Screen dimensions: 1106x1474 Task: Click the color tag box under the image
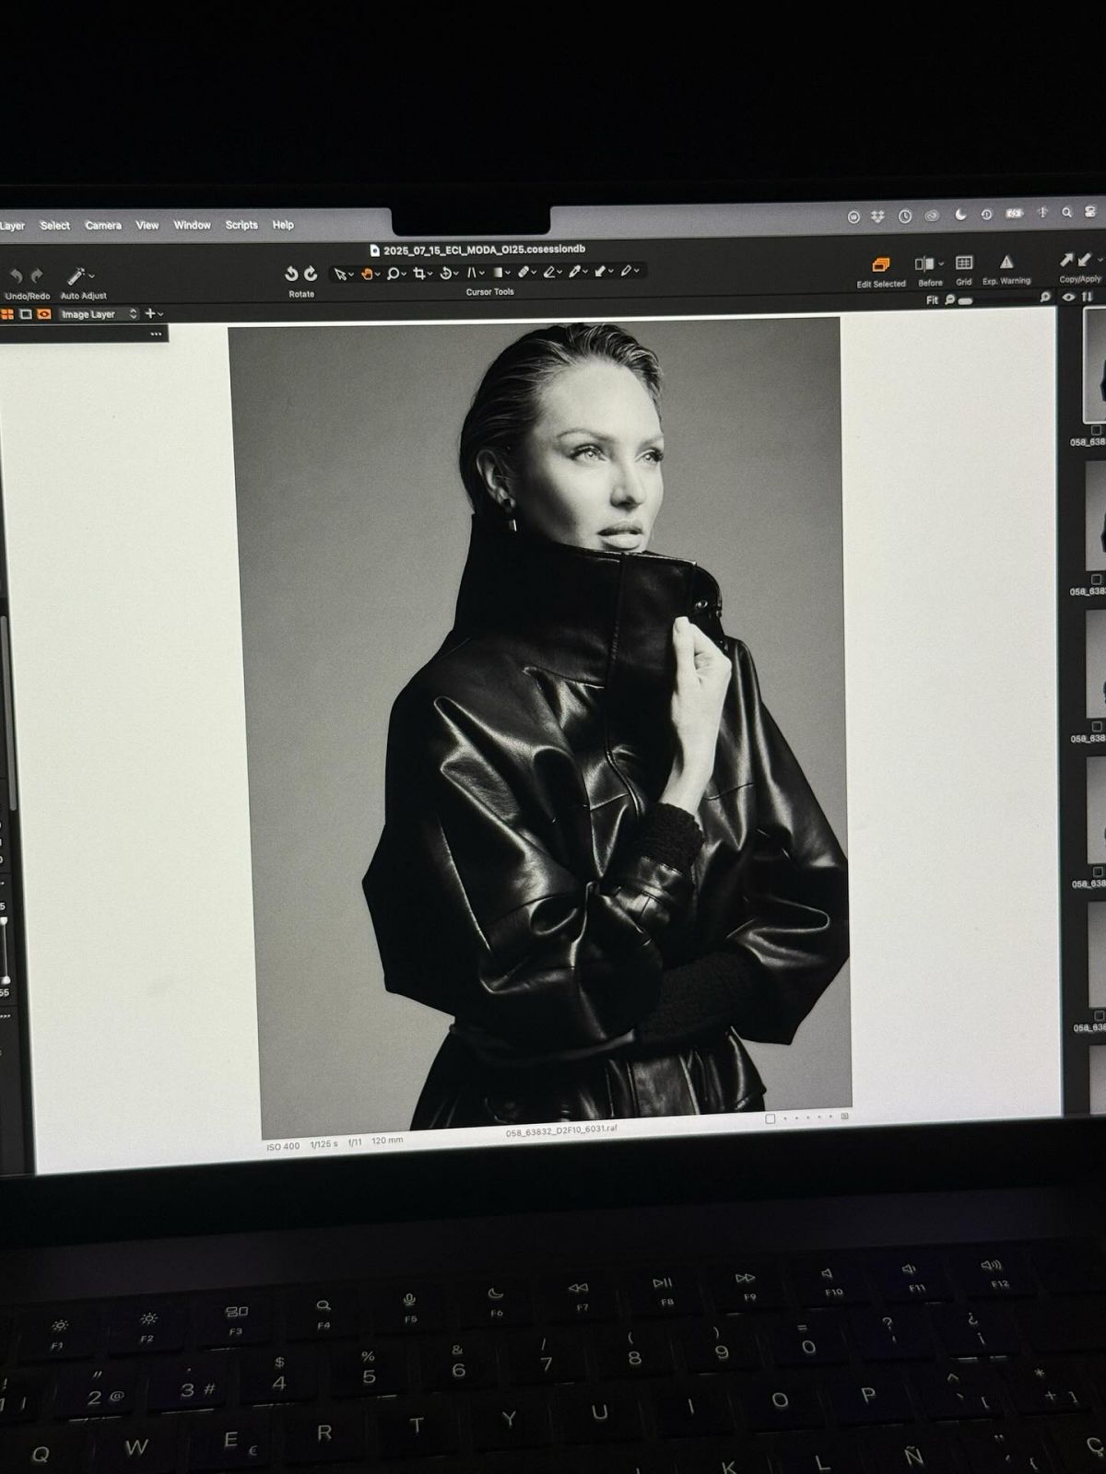[x=771, y=1118]
